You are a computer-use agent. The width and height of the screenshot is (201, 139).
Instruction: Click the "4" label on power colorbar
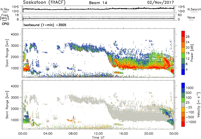point(186,69)
